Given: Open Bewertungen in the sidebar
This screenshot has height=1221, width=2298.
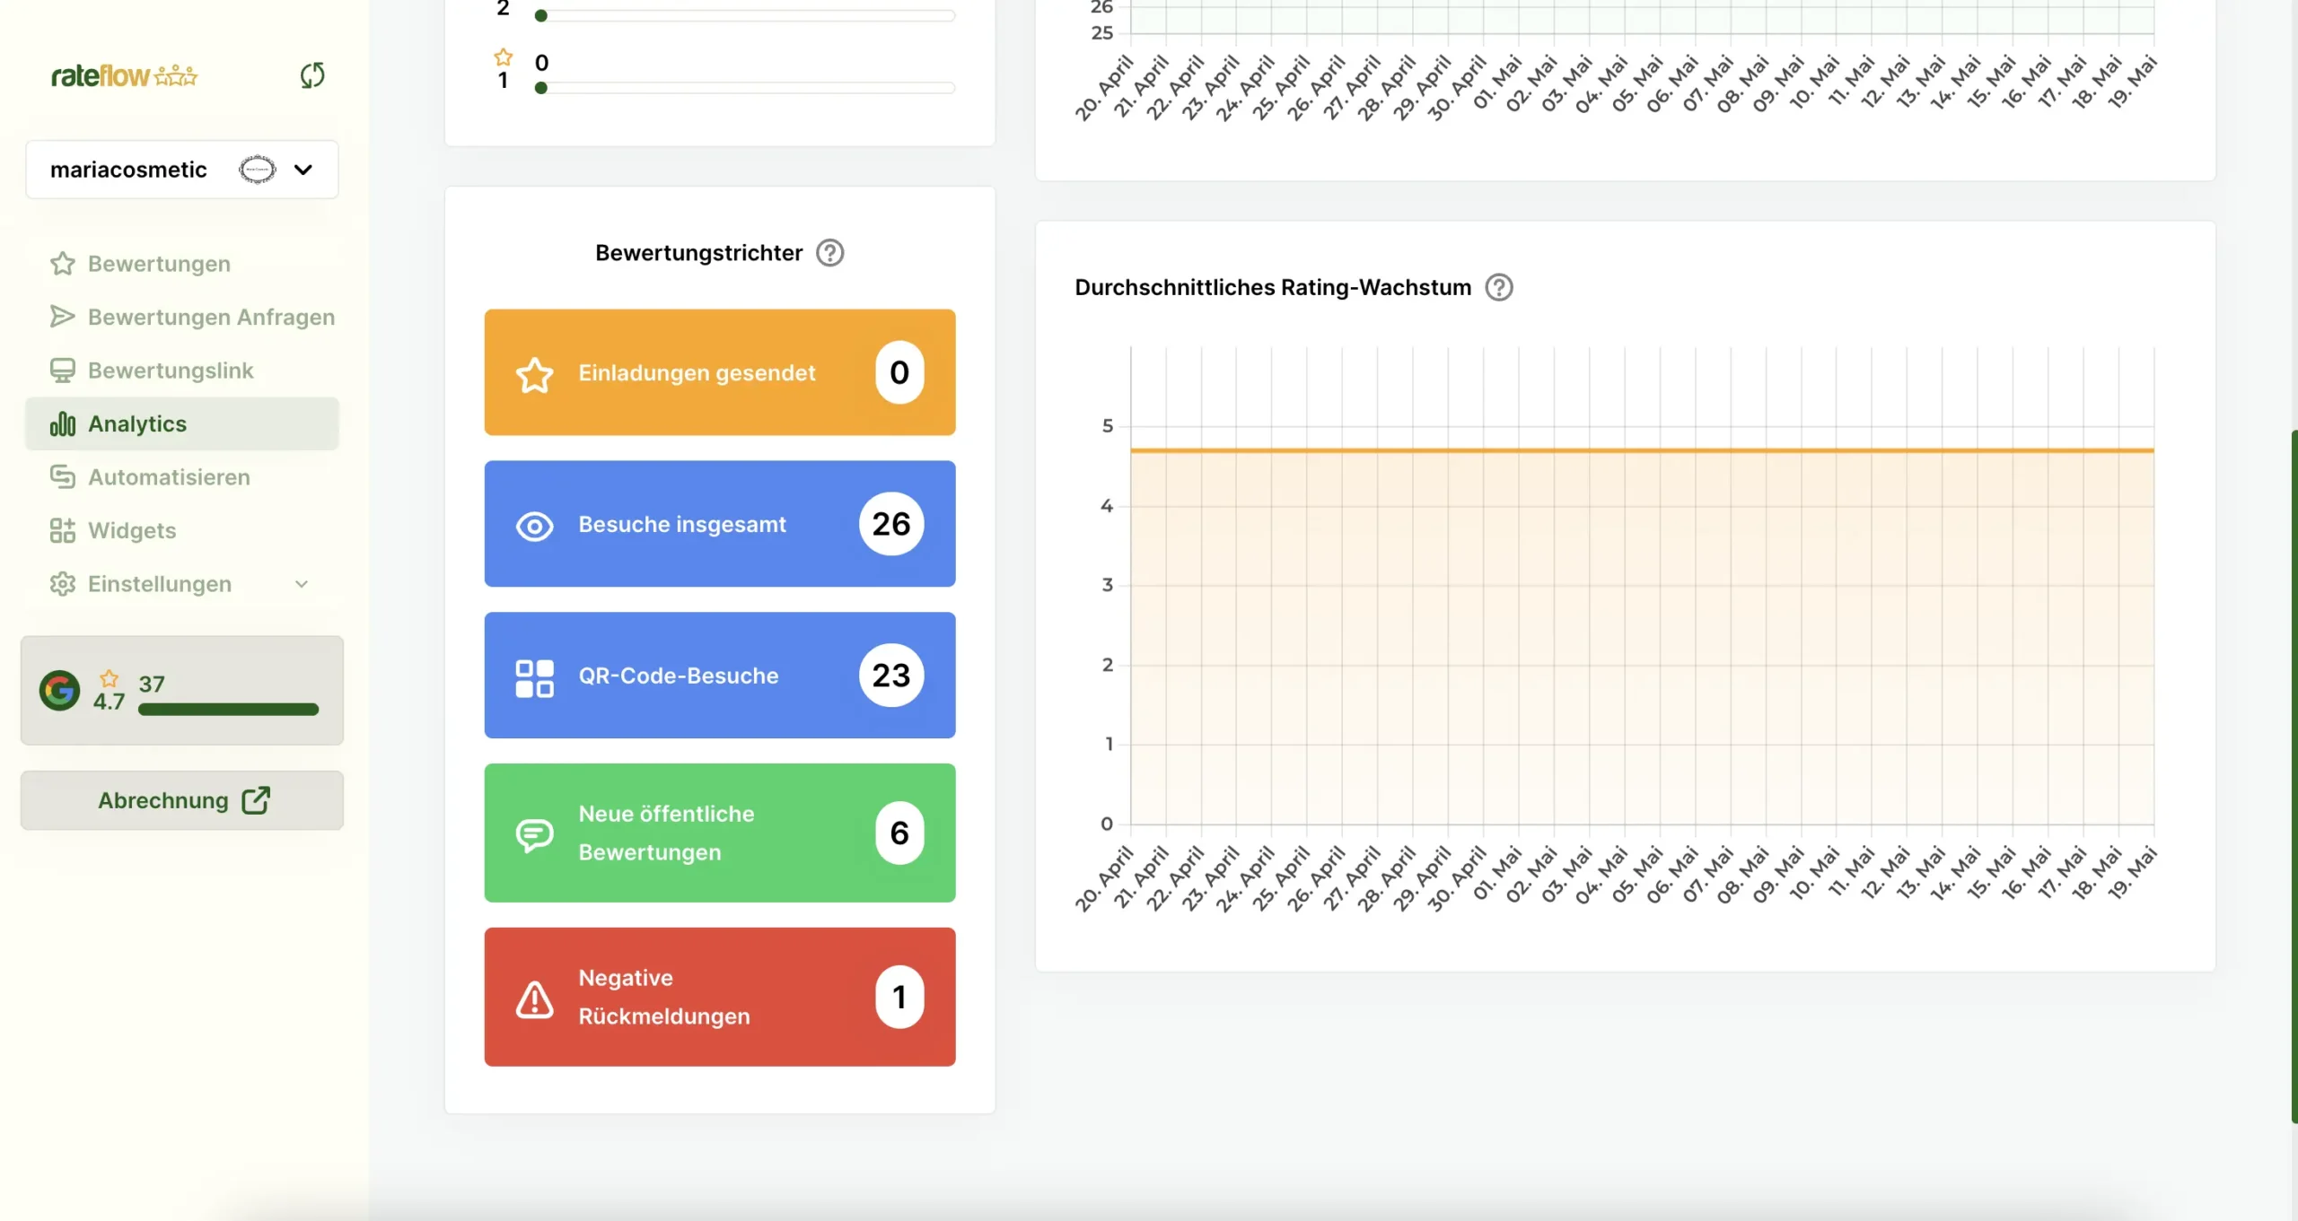Looking at the screenshot, I should 159,264.
